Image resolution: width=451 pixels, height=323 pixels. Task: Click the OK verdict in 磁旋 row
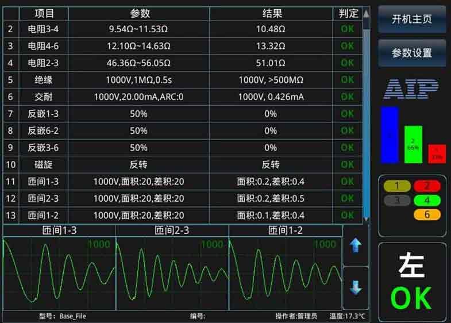(x=347, y=164)
